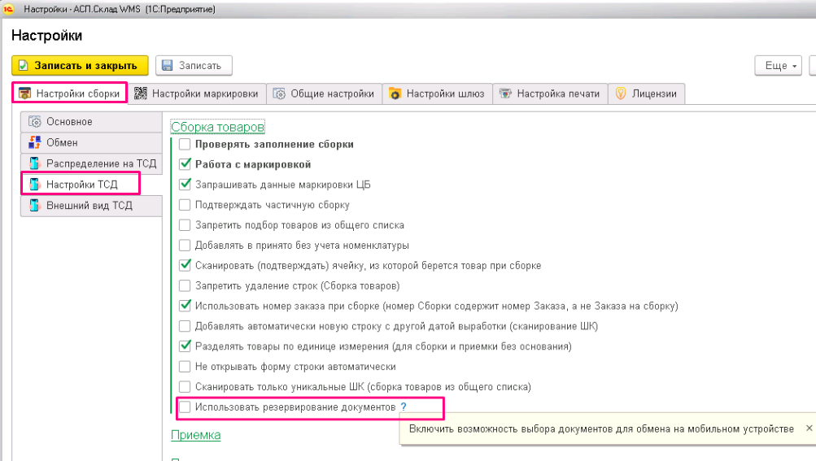The width and height of the screenshot is (816, 461).
Task: Switch to Настройки маркировки tab
Action: (197, 94)
